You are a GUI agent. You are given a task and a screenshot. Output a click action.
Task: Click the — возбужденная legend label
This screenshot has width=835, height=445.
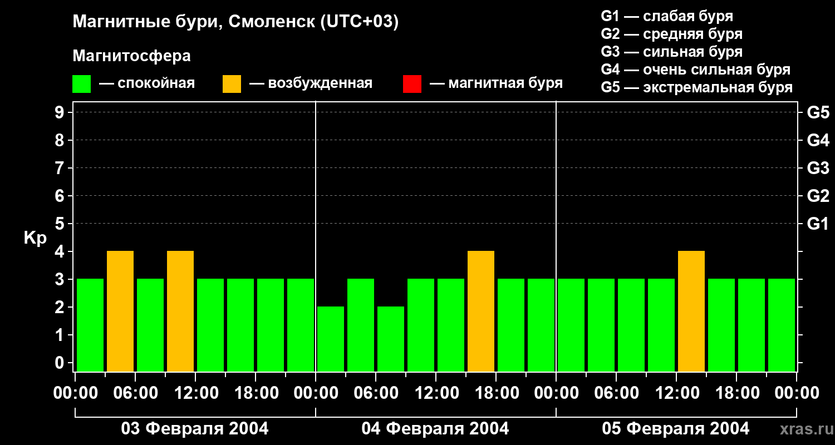point(311,84)
